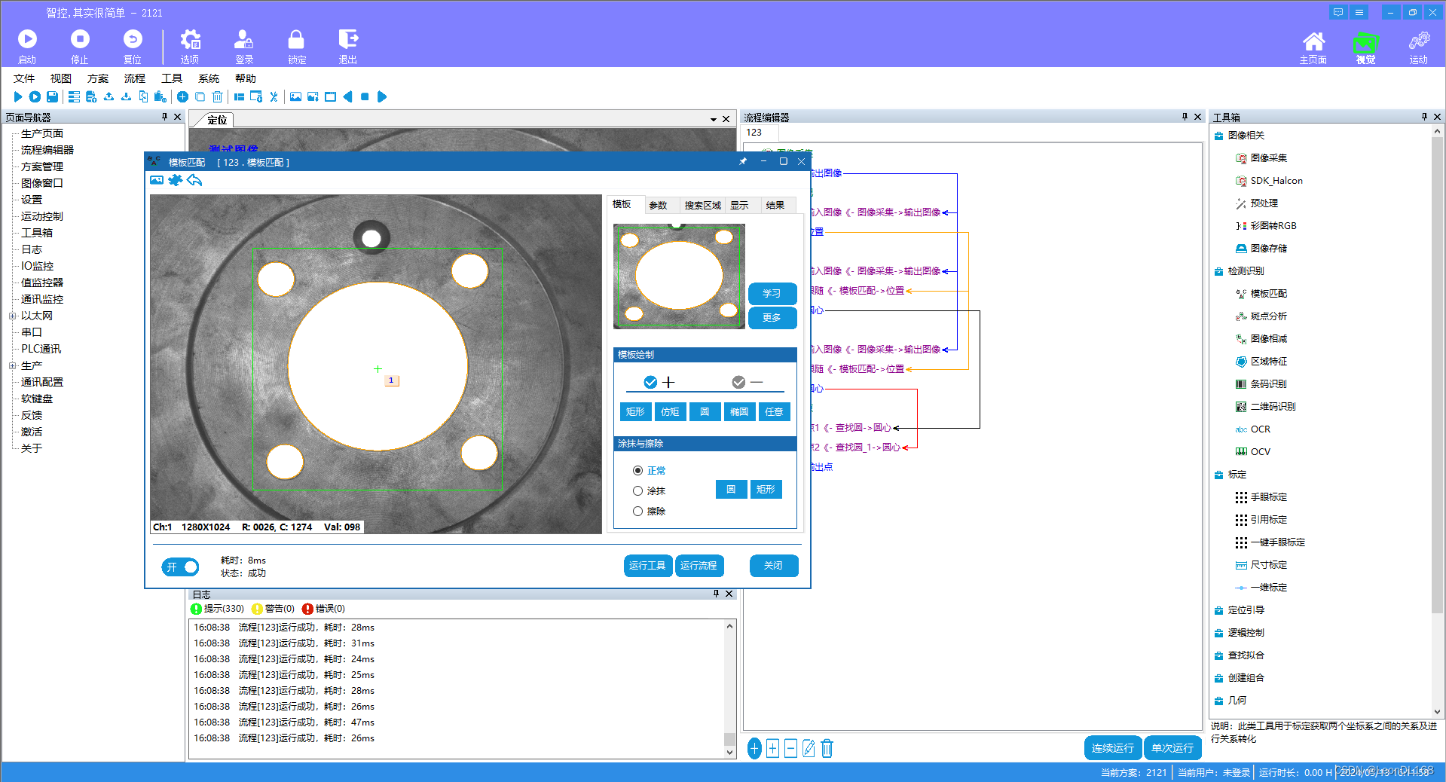The image size is (1446, 782).
Task: Select the 涂抹 radio option
Action: [x=637, y=490]
